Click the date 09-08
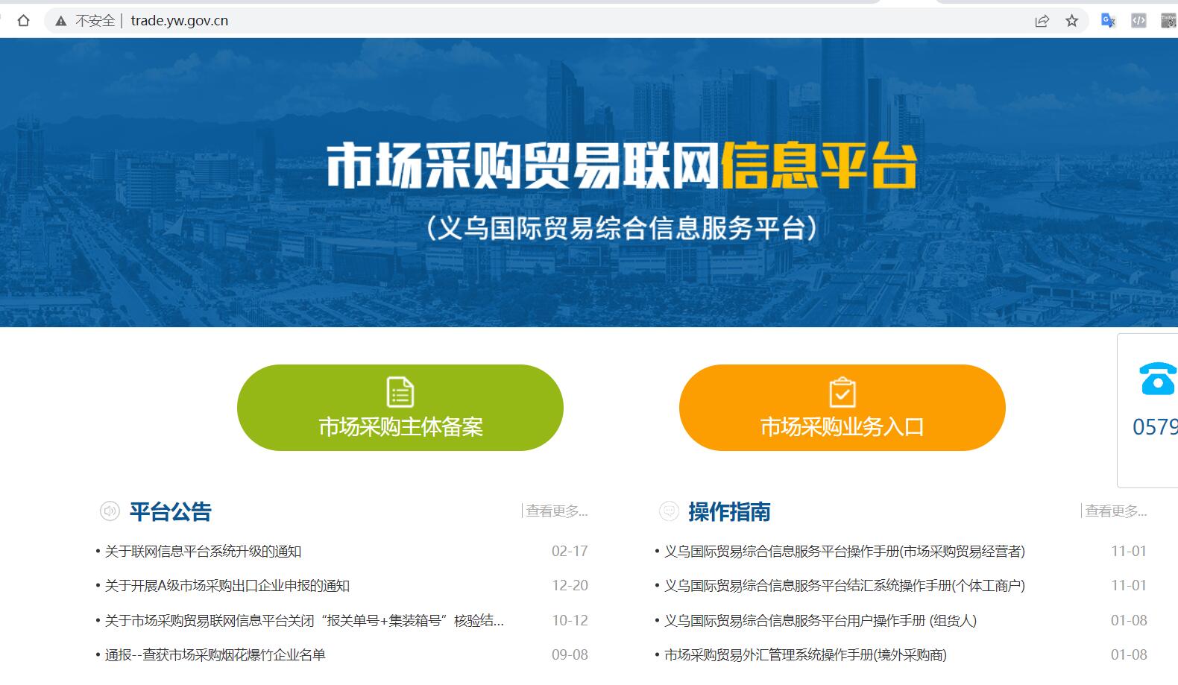 570,655
